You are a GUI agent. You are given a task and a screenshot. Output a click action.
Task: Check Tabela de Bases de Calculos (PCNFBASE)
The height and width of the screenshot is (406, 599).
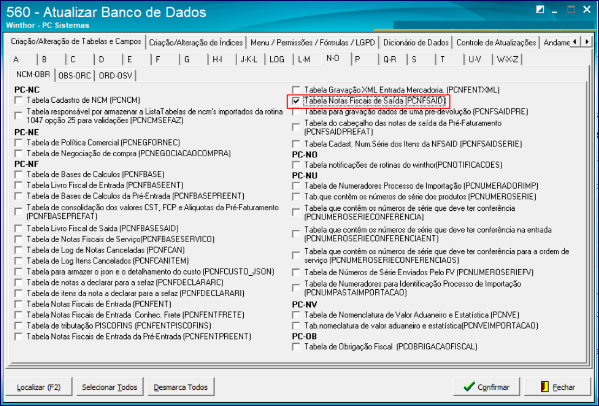point(18,175)
